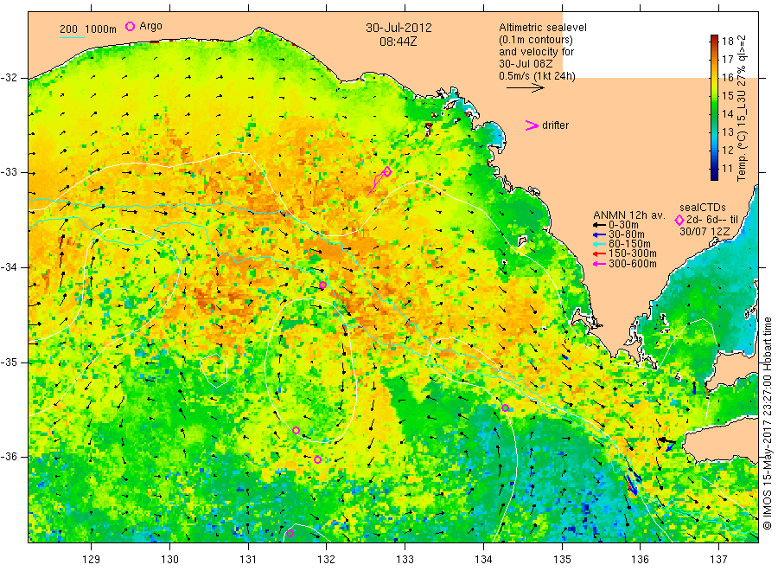778x571 pixels.
Task: Select the blue 30-80m arrow in legend
Action: 599,234
